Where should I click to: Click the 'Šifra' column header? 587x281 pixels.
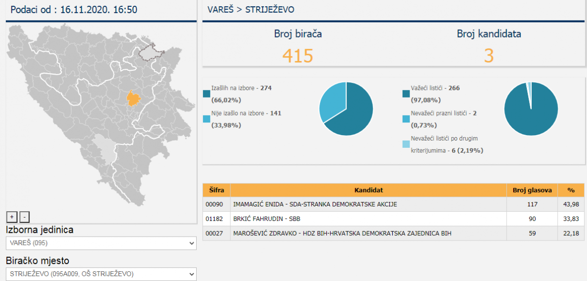[x=217, y=190]
